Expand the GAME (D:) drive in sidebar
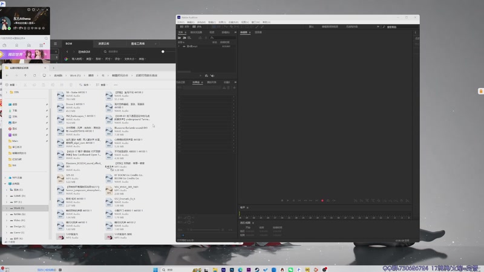 7,196
